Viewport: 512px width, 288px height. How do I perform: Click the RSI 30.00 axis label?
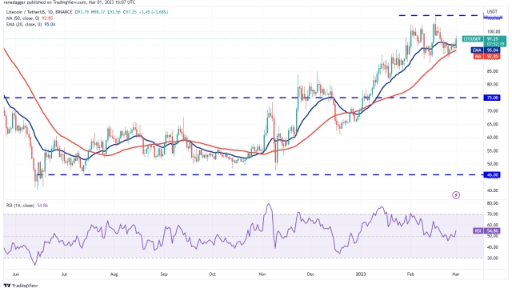(x=493, y=258)
